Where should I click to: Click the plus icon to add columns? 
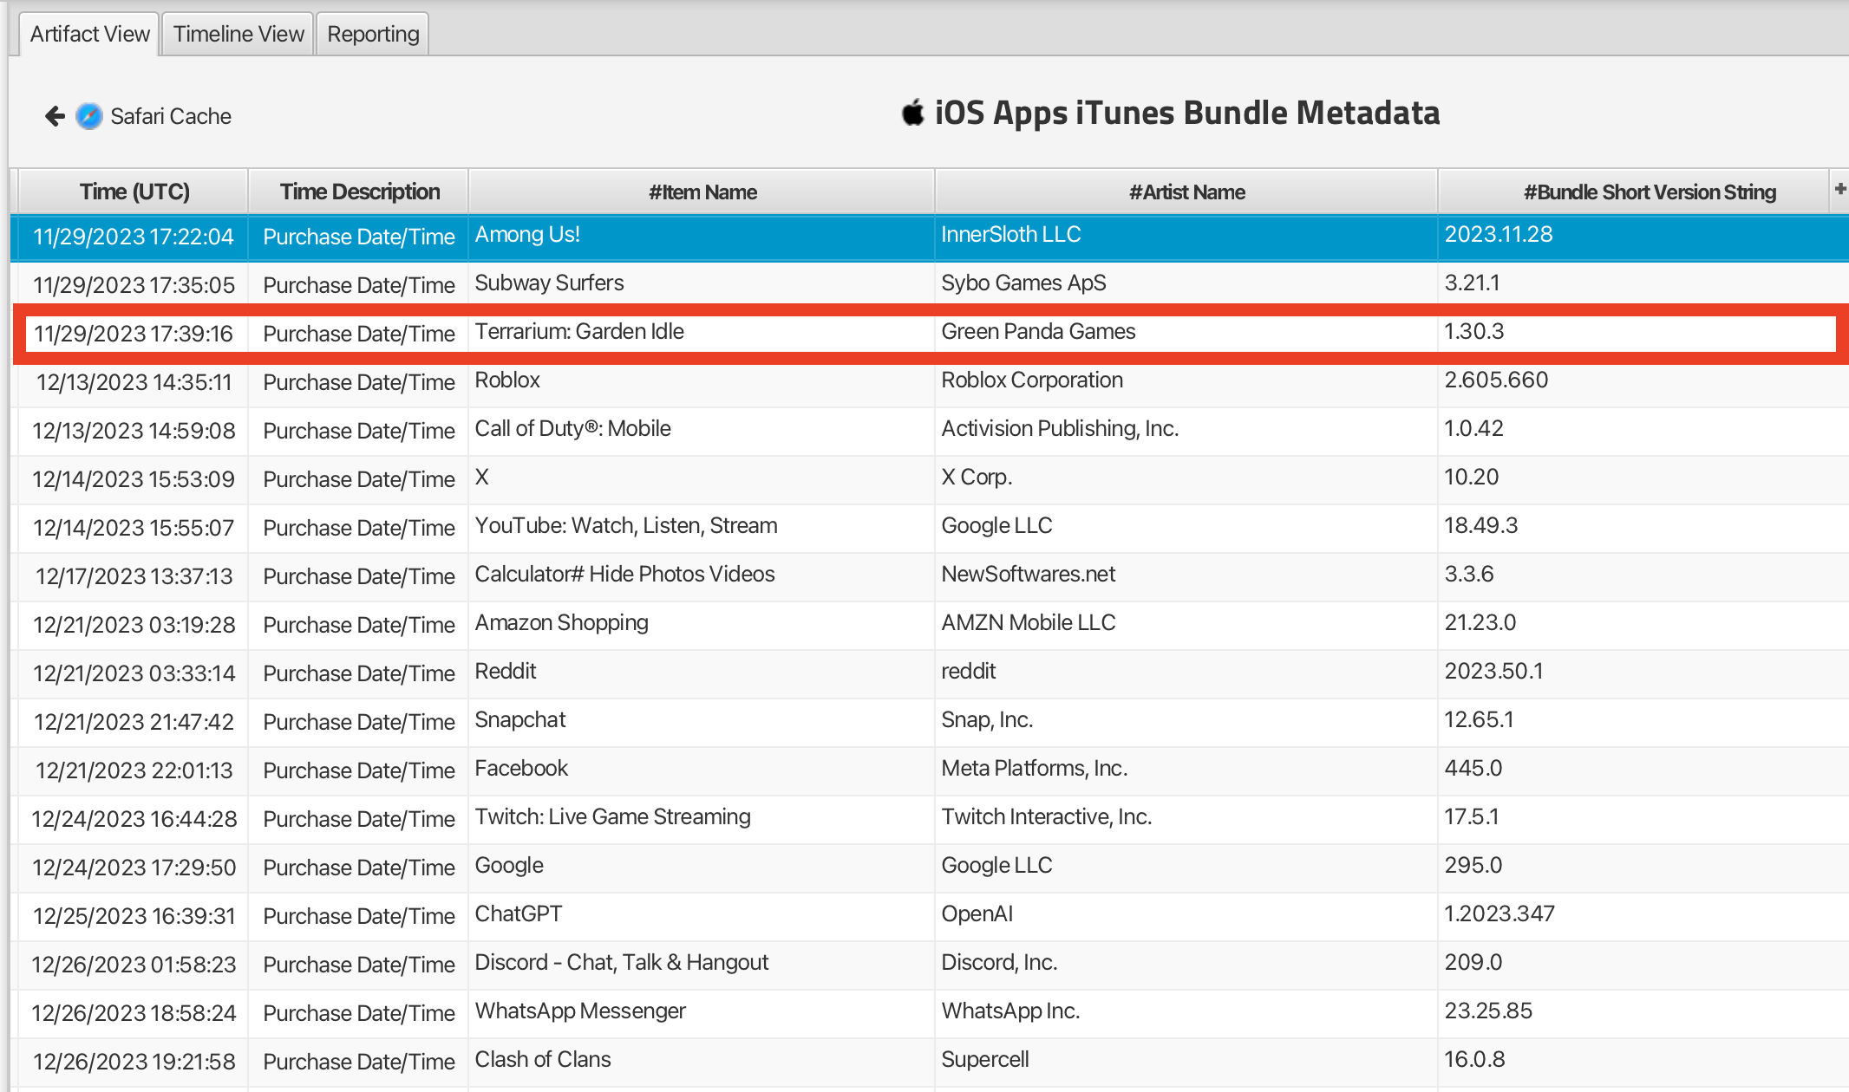(x=1839, y=189)
